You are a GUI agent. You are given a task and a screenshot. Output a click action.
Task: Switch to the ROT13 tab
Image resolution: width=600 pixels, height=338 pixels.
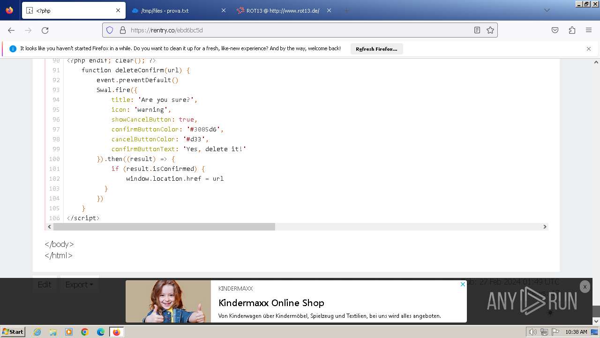click(x=284, y=10)
